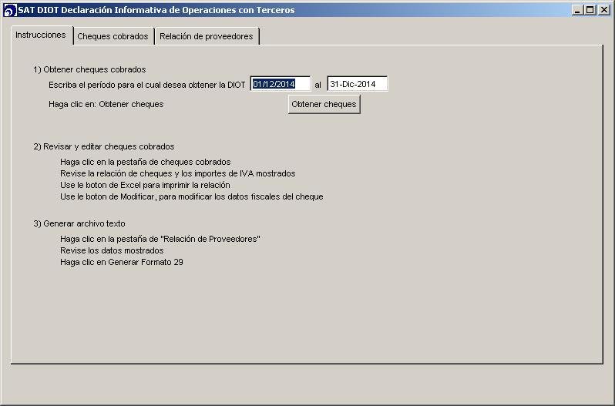This screenshot has height=406, width=615.
Task: Click the Obtener cheques button
Action: (324, 104)
